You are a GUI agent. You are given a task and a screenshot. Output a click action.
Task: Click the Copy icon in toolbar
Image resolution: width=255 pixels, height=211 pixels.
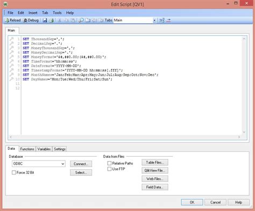[x=66, y=20]
